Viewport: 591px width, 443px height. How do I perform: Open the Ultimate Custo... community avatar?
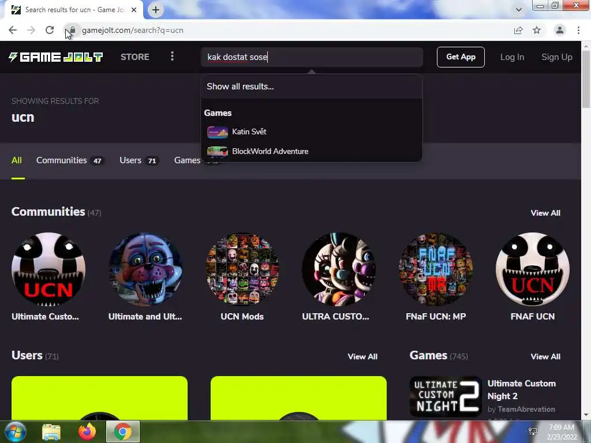click(x=48, y=269)
